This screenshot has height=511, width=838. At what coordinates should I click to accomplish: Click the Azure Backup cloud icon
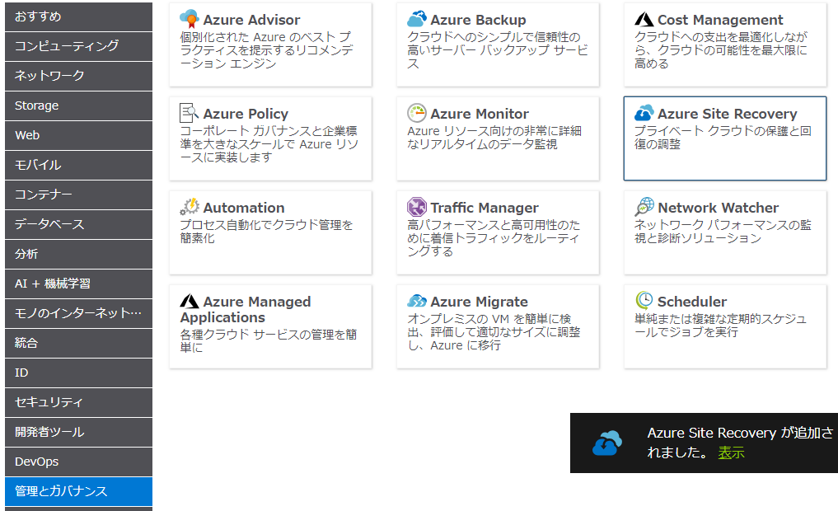[417, 19]
